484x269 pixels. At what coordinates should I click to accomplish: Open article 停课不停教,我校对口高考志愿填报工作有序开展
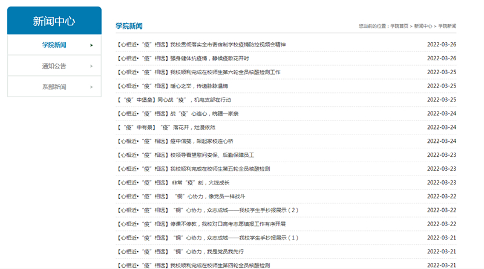[201, 224]
